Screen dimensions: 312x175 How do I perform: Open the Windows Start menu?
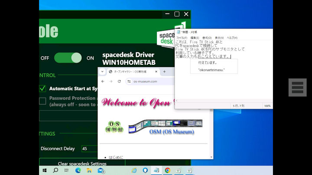(x=45, y=170)
